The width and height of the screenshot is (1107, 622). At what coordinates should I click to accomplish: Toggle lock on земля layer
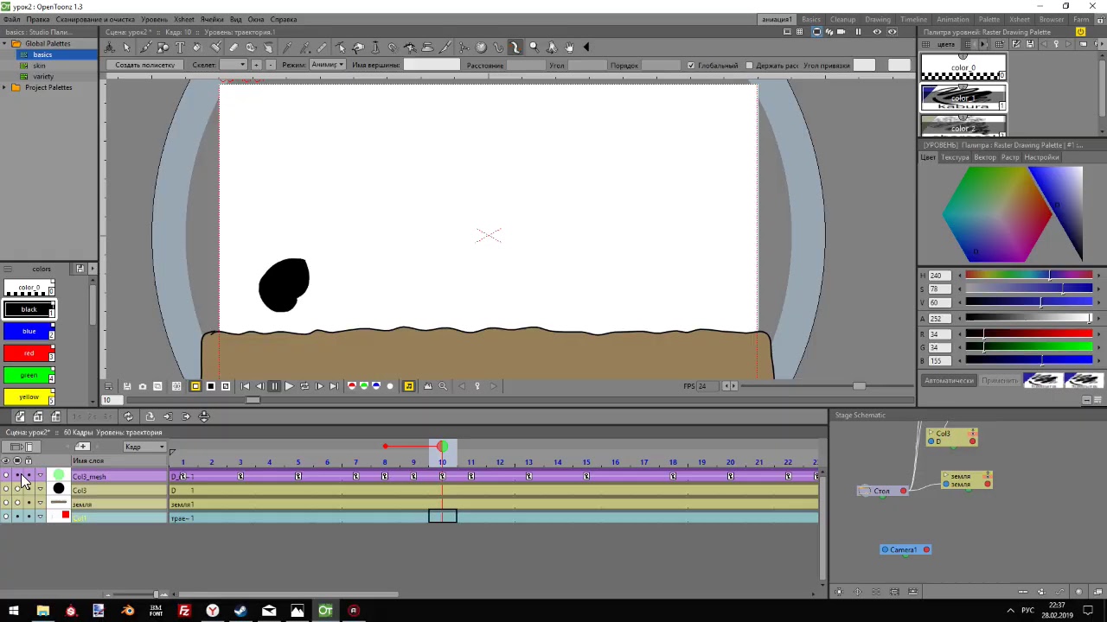click(x=29, y=504)
